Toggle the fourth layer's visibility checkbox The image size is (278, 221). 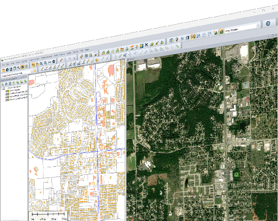6,100
